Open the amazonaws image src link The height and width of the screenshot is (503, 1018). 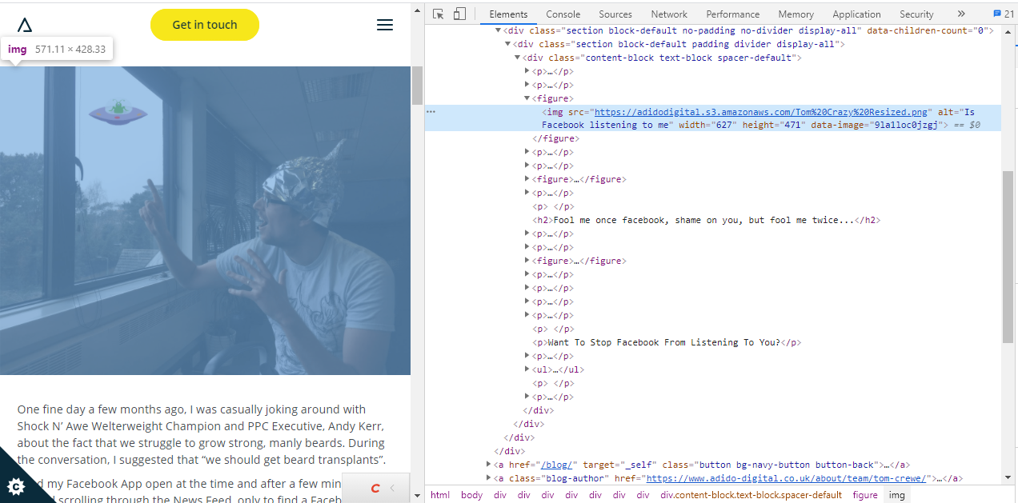coord(761,112)
